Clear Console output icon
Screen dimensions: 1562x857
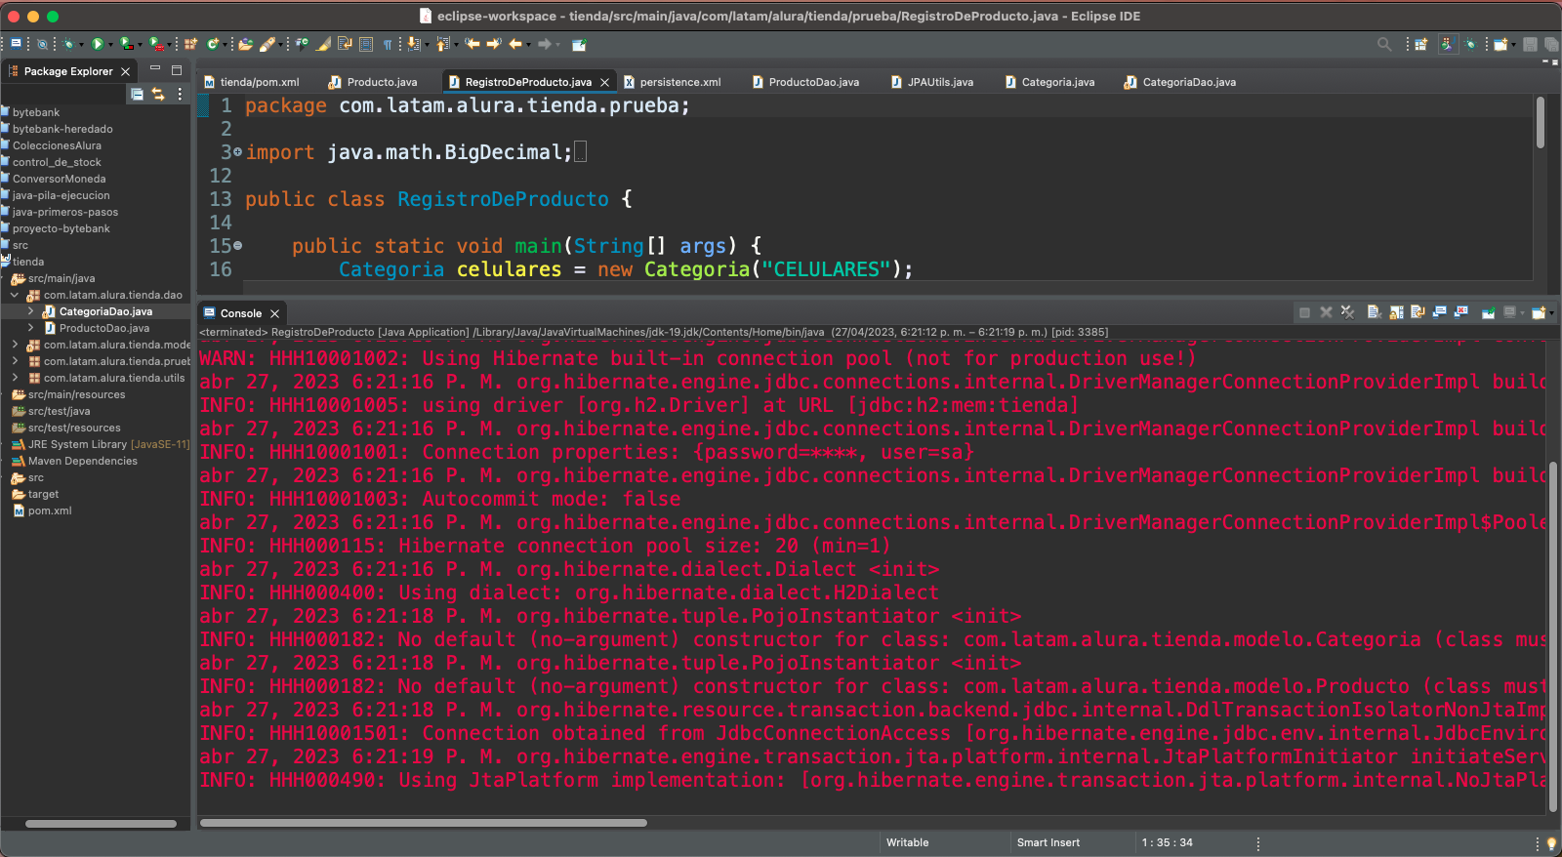[1375, 312]
